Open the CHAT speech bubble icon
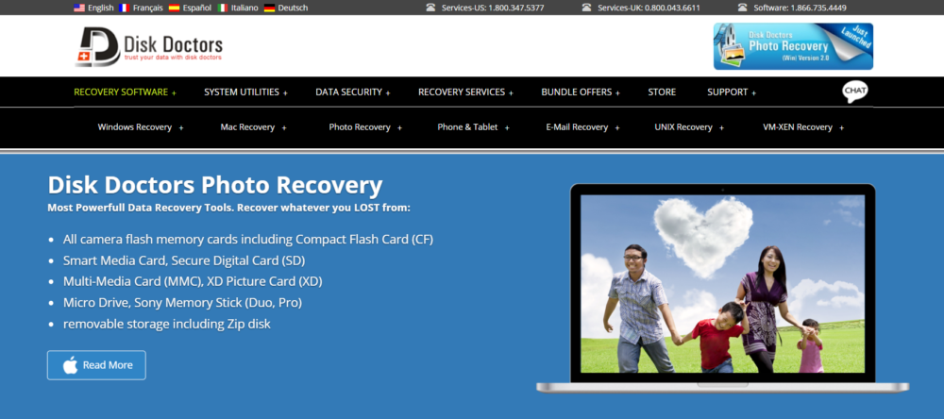This screenshot has width=944, height=419. (855, 92)
